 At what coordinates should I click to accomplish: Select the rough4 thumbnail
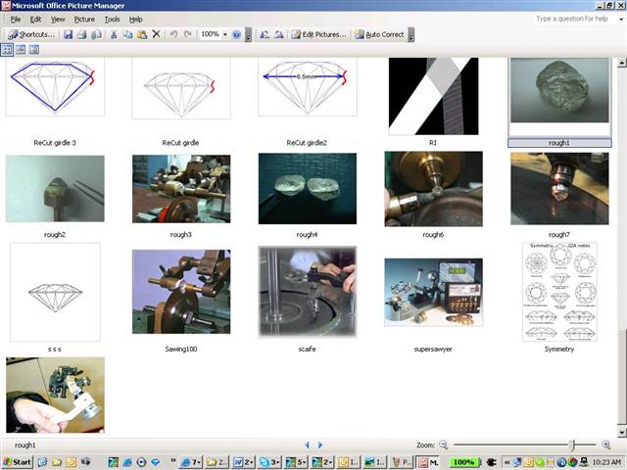[x=308, y=189]
